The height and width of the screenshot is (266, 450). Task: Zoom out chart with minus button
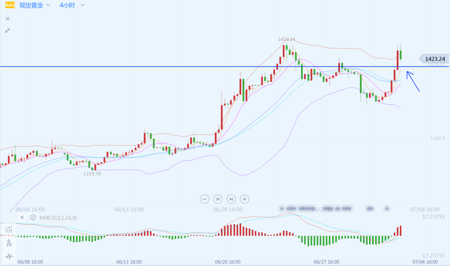click(x=205, y=199)
